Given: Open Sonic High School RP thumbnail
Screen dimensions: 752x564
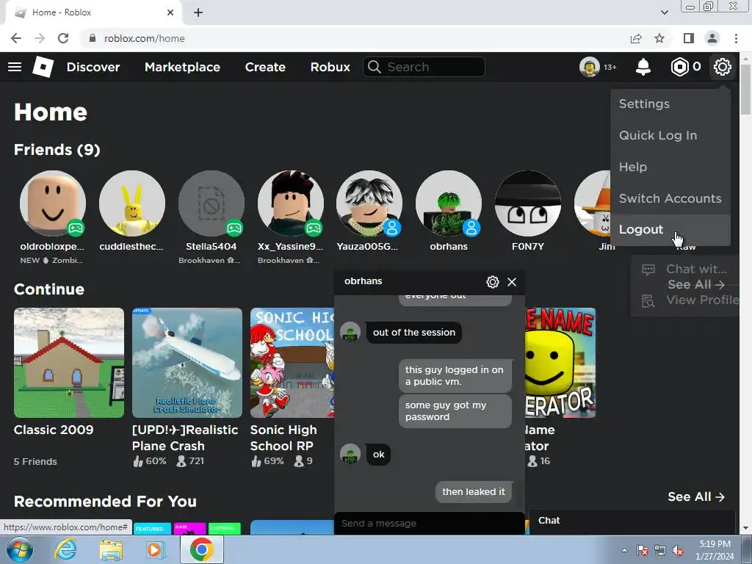Looking at the screenshot, I should coord(292,363).
